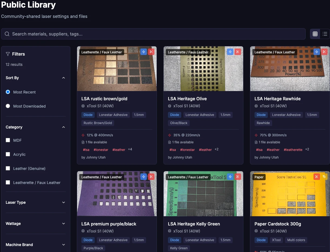330x252 pixels.
Task: Click red scissors icon on LSA Heritage Olive
Action: [238, 52]
